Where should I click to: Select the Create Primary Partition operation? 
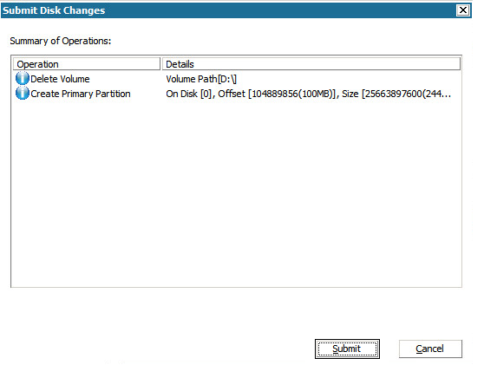pyautogui.click(x=81, y=94)
